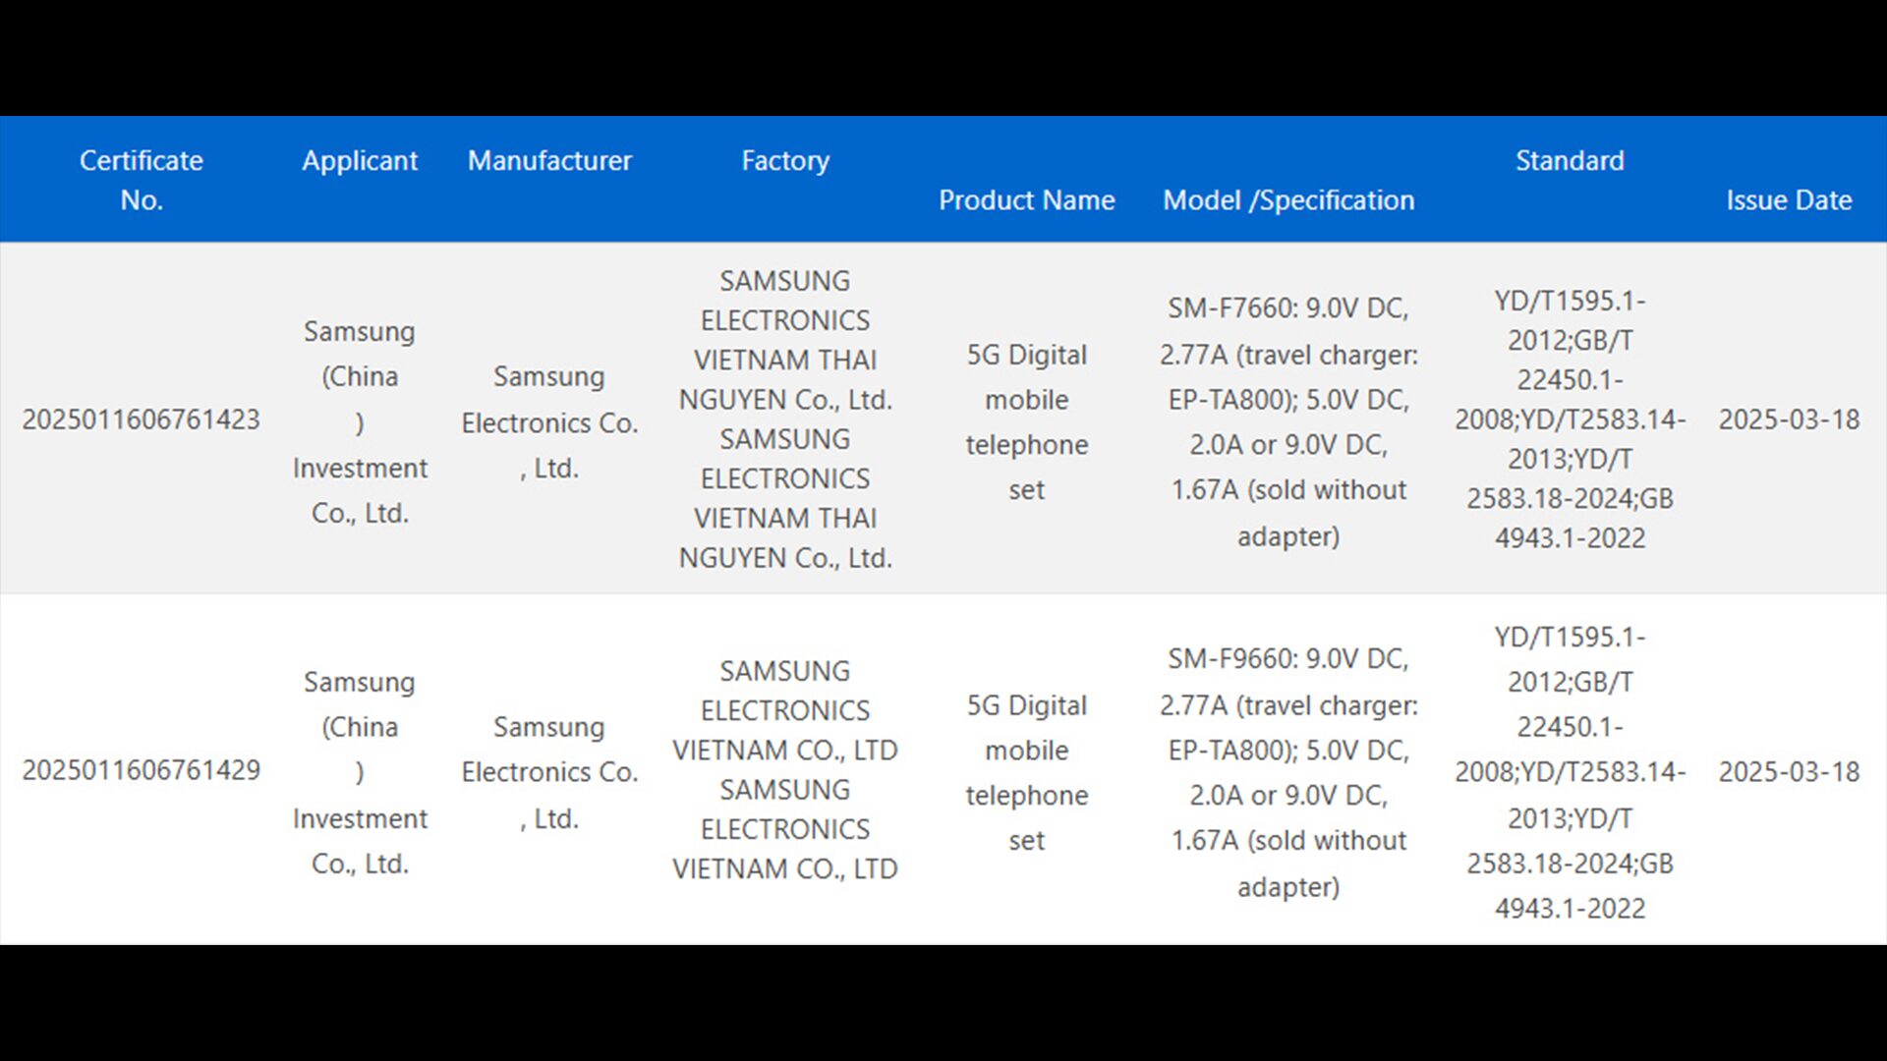Click the SM-F9660 model specification cell
Viewport: 1887px width, 1061px height.
tap(1288, 772)
